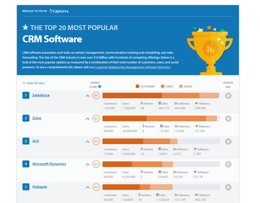The width and height of the screenshot is (260, 203).
Task: Open the Act! link
Action: [36, 141]
